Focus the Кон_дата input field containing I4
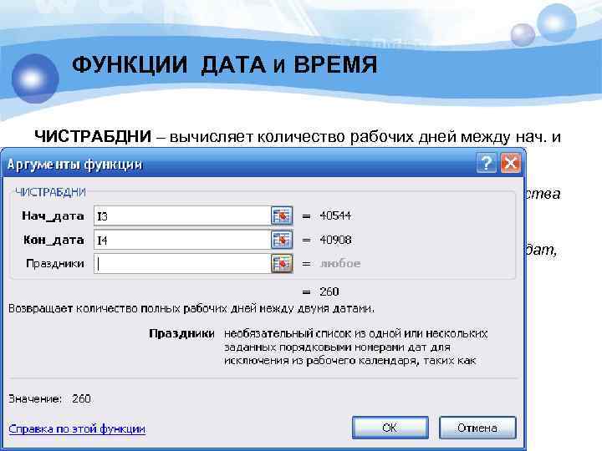 tap(182, 240)
